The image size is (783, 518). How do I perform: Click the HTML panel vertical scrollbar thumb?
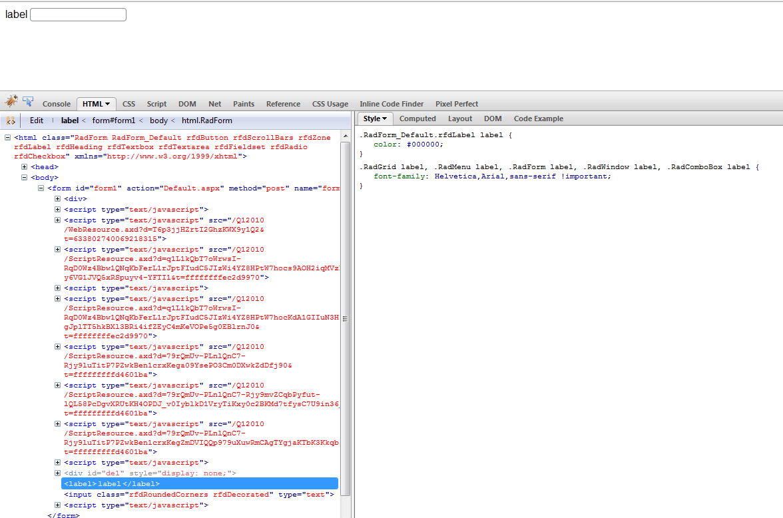[345, 319]
